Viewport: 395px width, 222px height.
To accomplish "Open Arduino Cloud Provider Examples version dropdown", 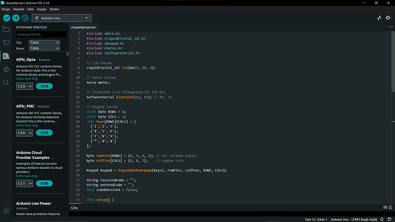I will [25, 184].
